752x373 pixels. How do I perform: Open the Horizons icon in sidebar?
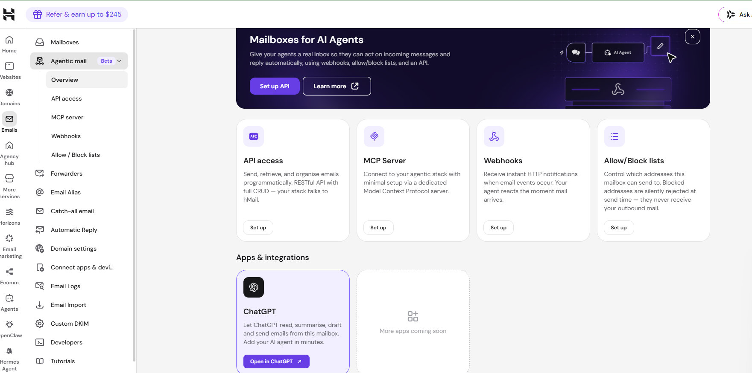point(9,212)
